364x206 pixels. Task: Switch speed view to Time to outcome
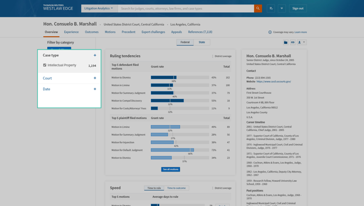point(176,188)
